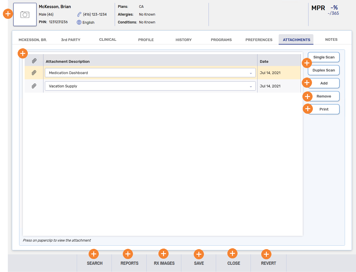Click the globe language icon
This screenshot has height=272, width=356.
[79, 22]
